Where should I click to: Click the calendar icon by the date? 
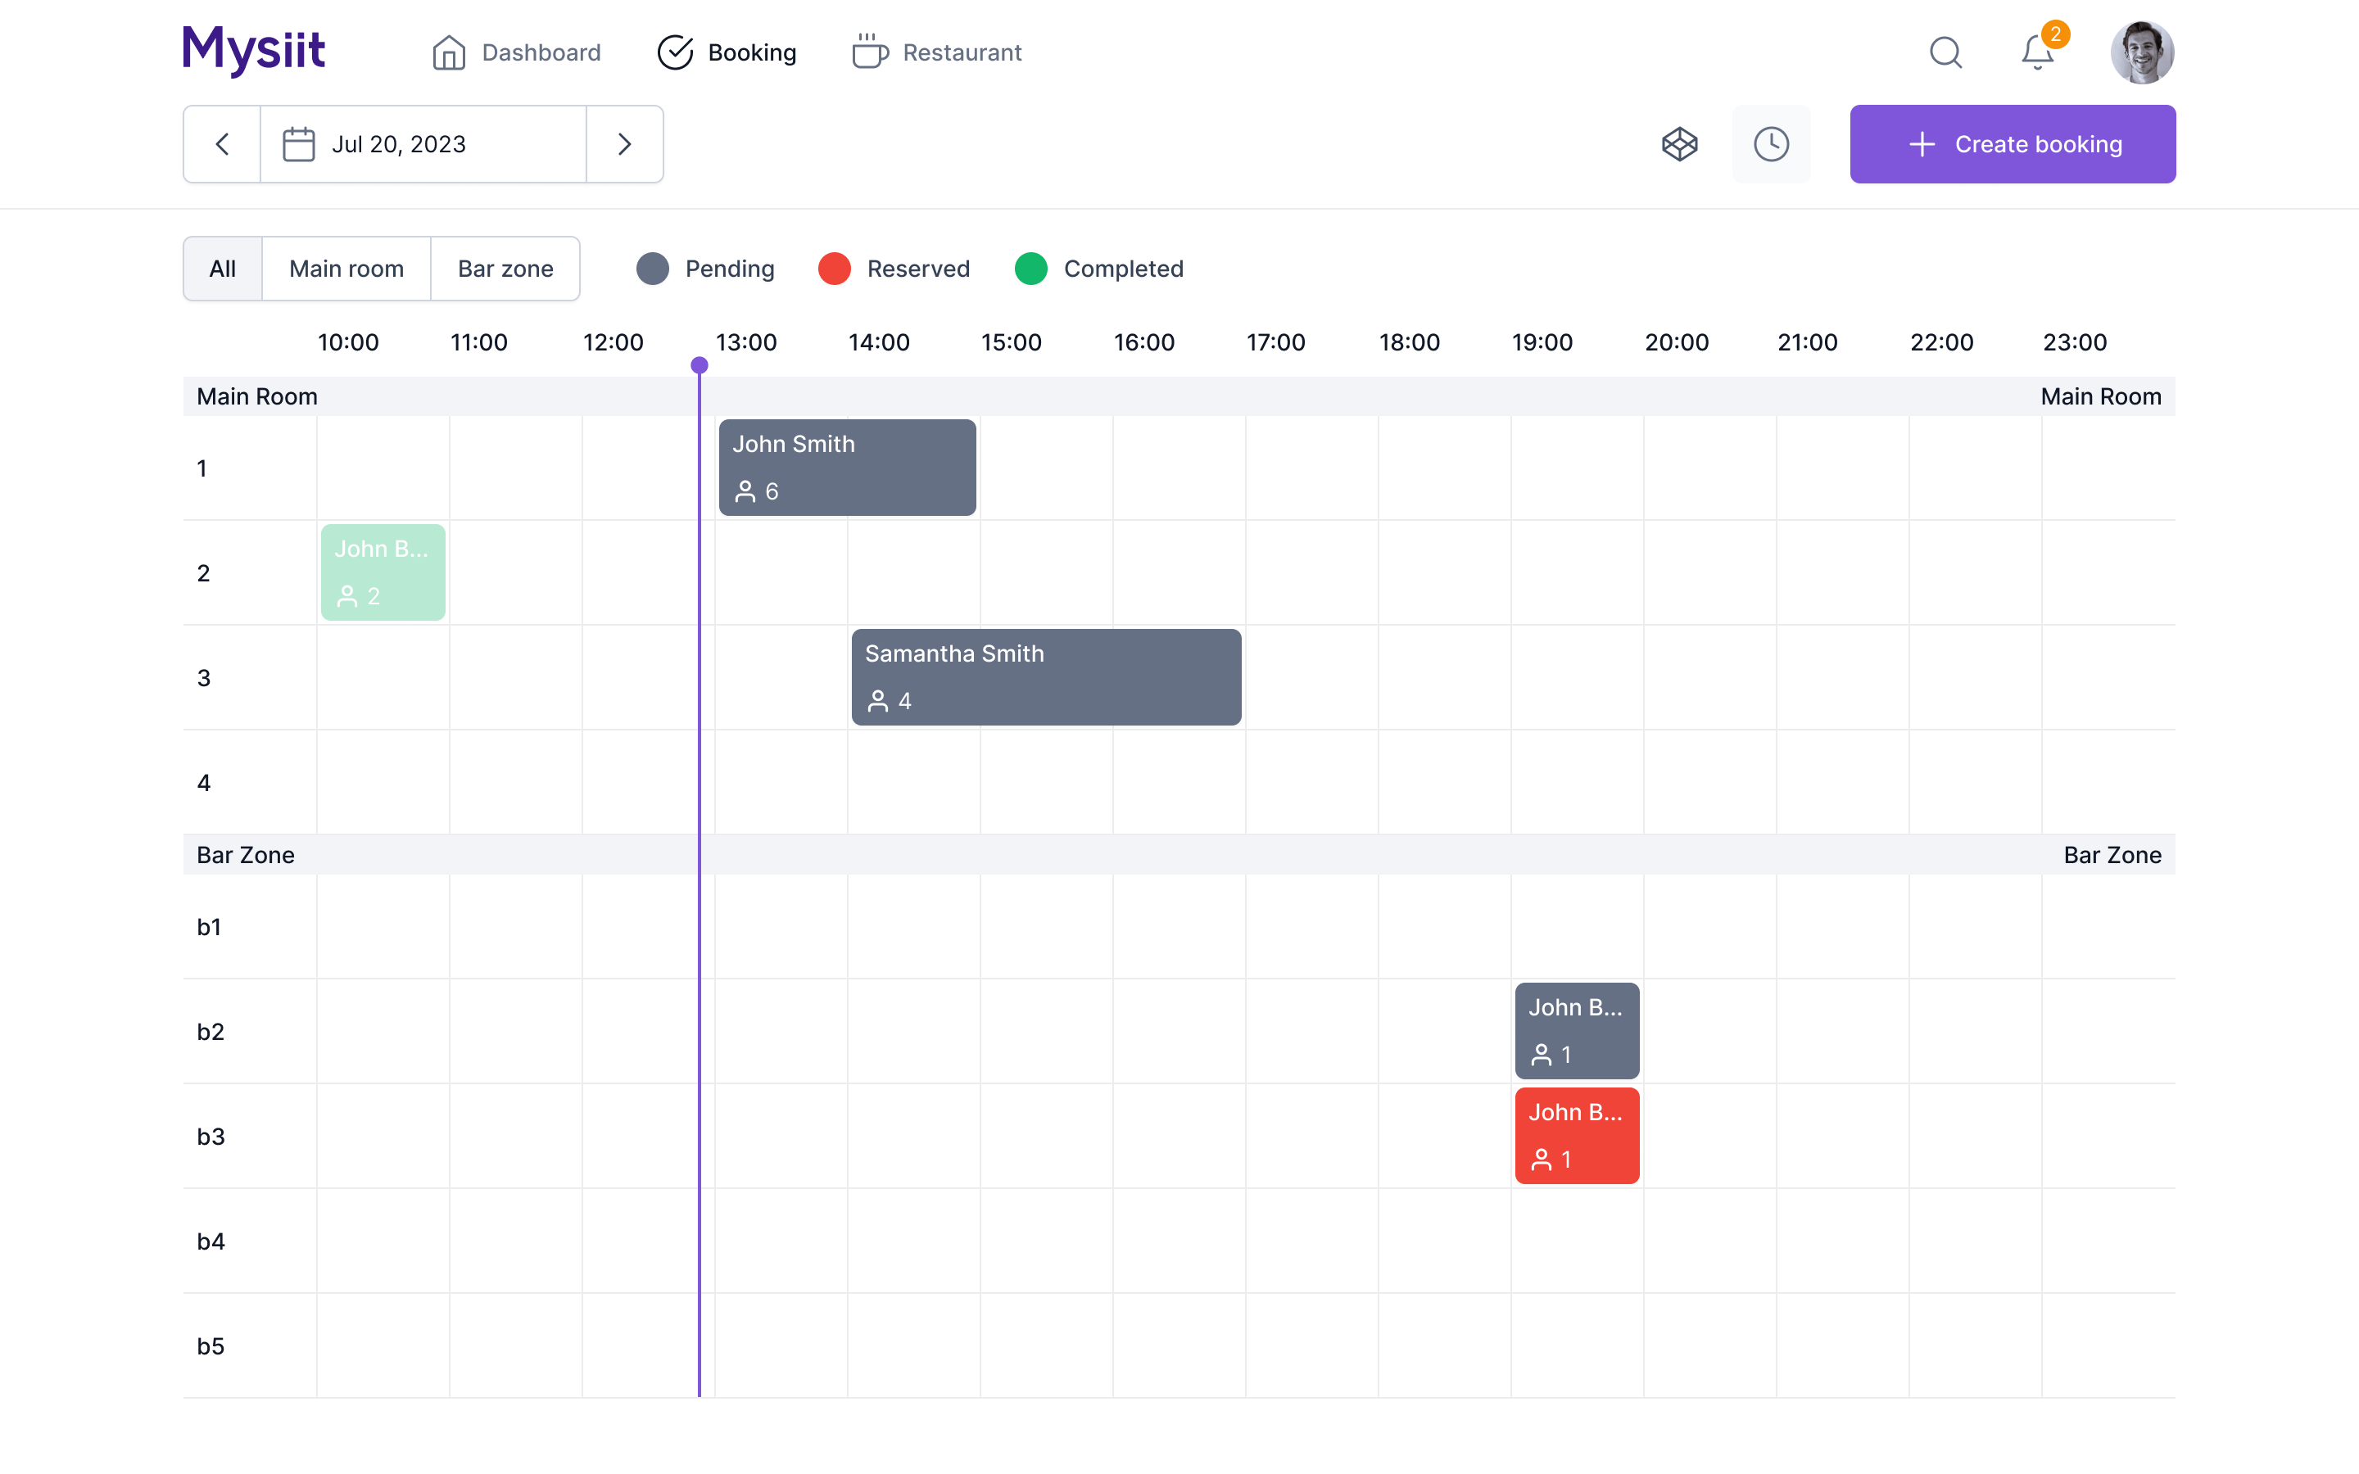coord(298,144)
